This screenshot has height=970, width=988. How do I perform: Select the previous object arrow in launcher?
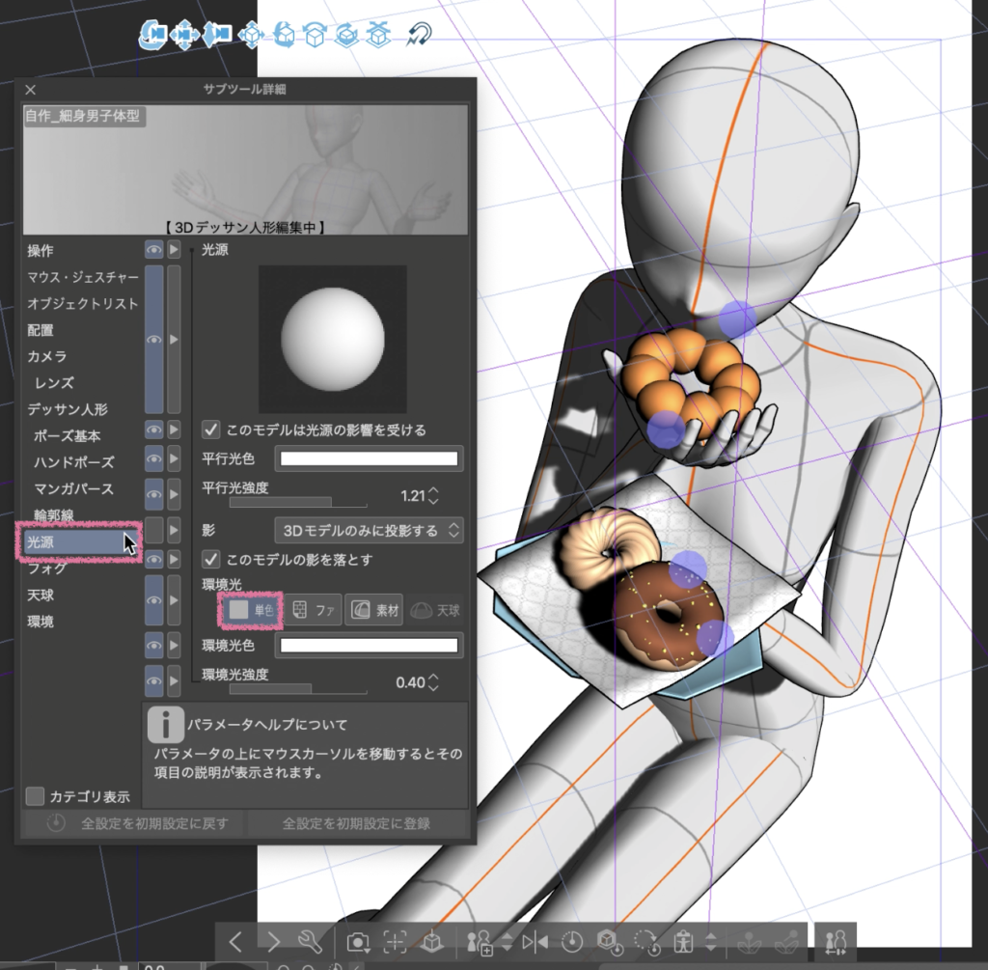[236, 941]
